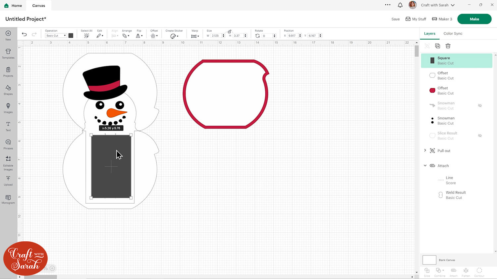Viewport: 497px width, 279px height.
Task: Open the Templates panel
Action: tap(8, 53)
